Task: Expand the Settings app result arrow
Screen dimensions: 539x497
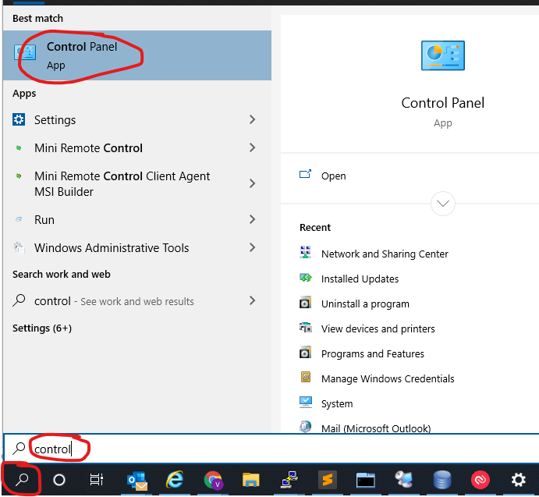Action: [x=252, y=119]
